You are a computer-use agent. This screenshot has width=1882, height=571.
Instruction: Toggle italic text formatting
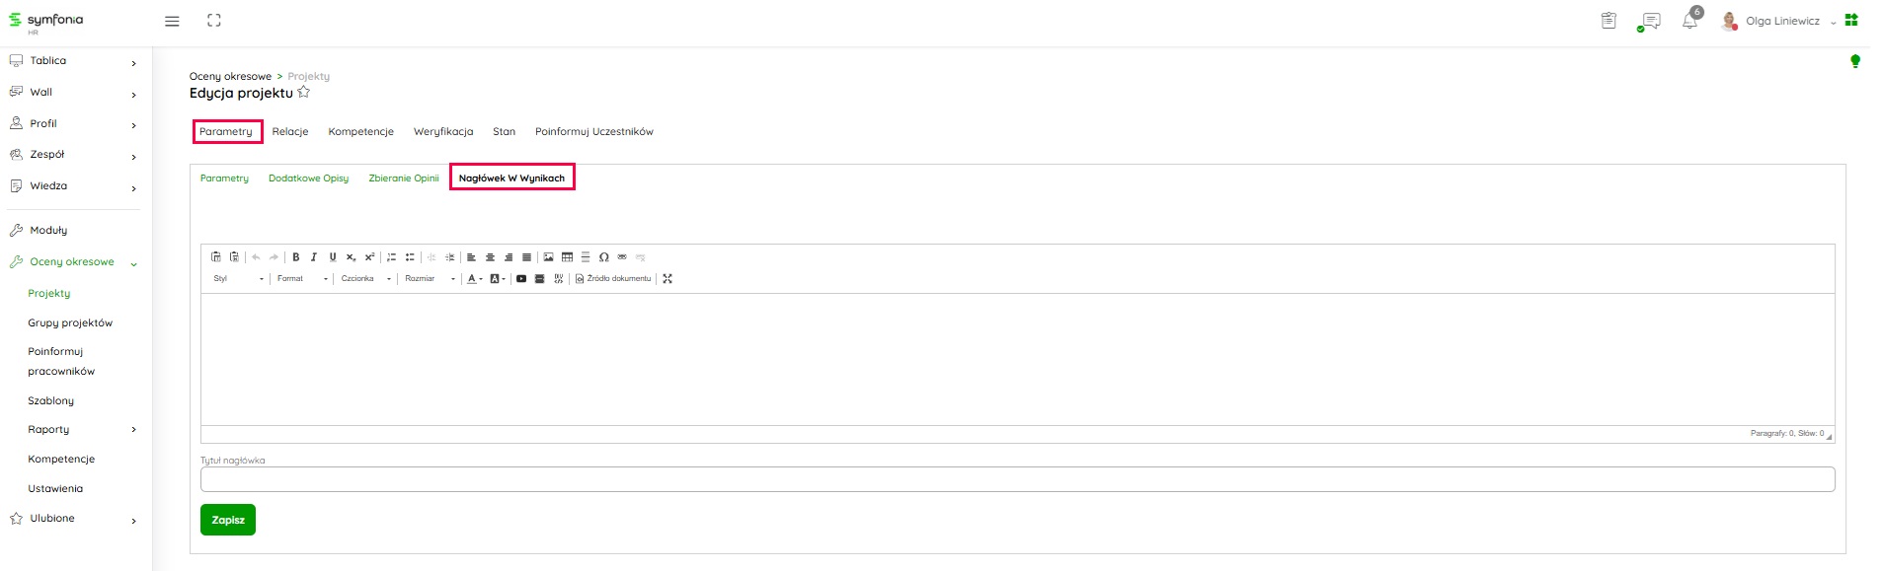coord(314,257)
